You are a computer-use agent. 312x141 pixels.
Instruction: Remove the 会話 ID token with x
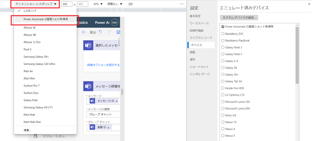(x=108, y=128)
